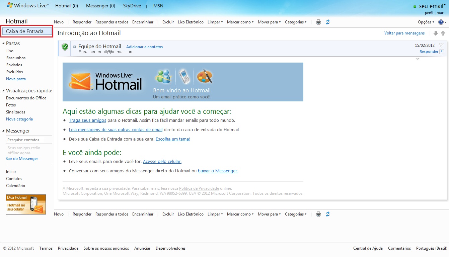Open the Rascunhos folder
449x257 pixels.
tap(16, 58)
